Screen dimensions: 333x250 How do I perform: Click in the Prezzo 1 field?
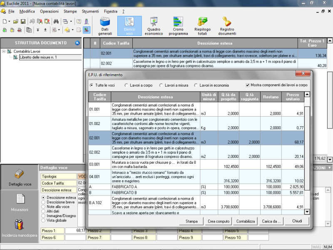[75, 230]
